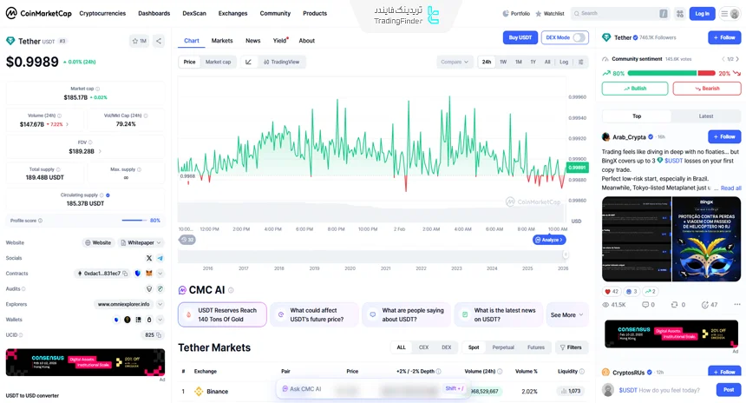This screenshot has width=746, height=403.
Task: Click the shield icon in Contracts row
Action: 138,274
